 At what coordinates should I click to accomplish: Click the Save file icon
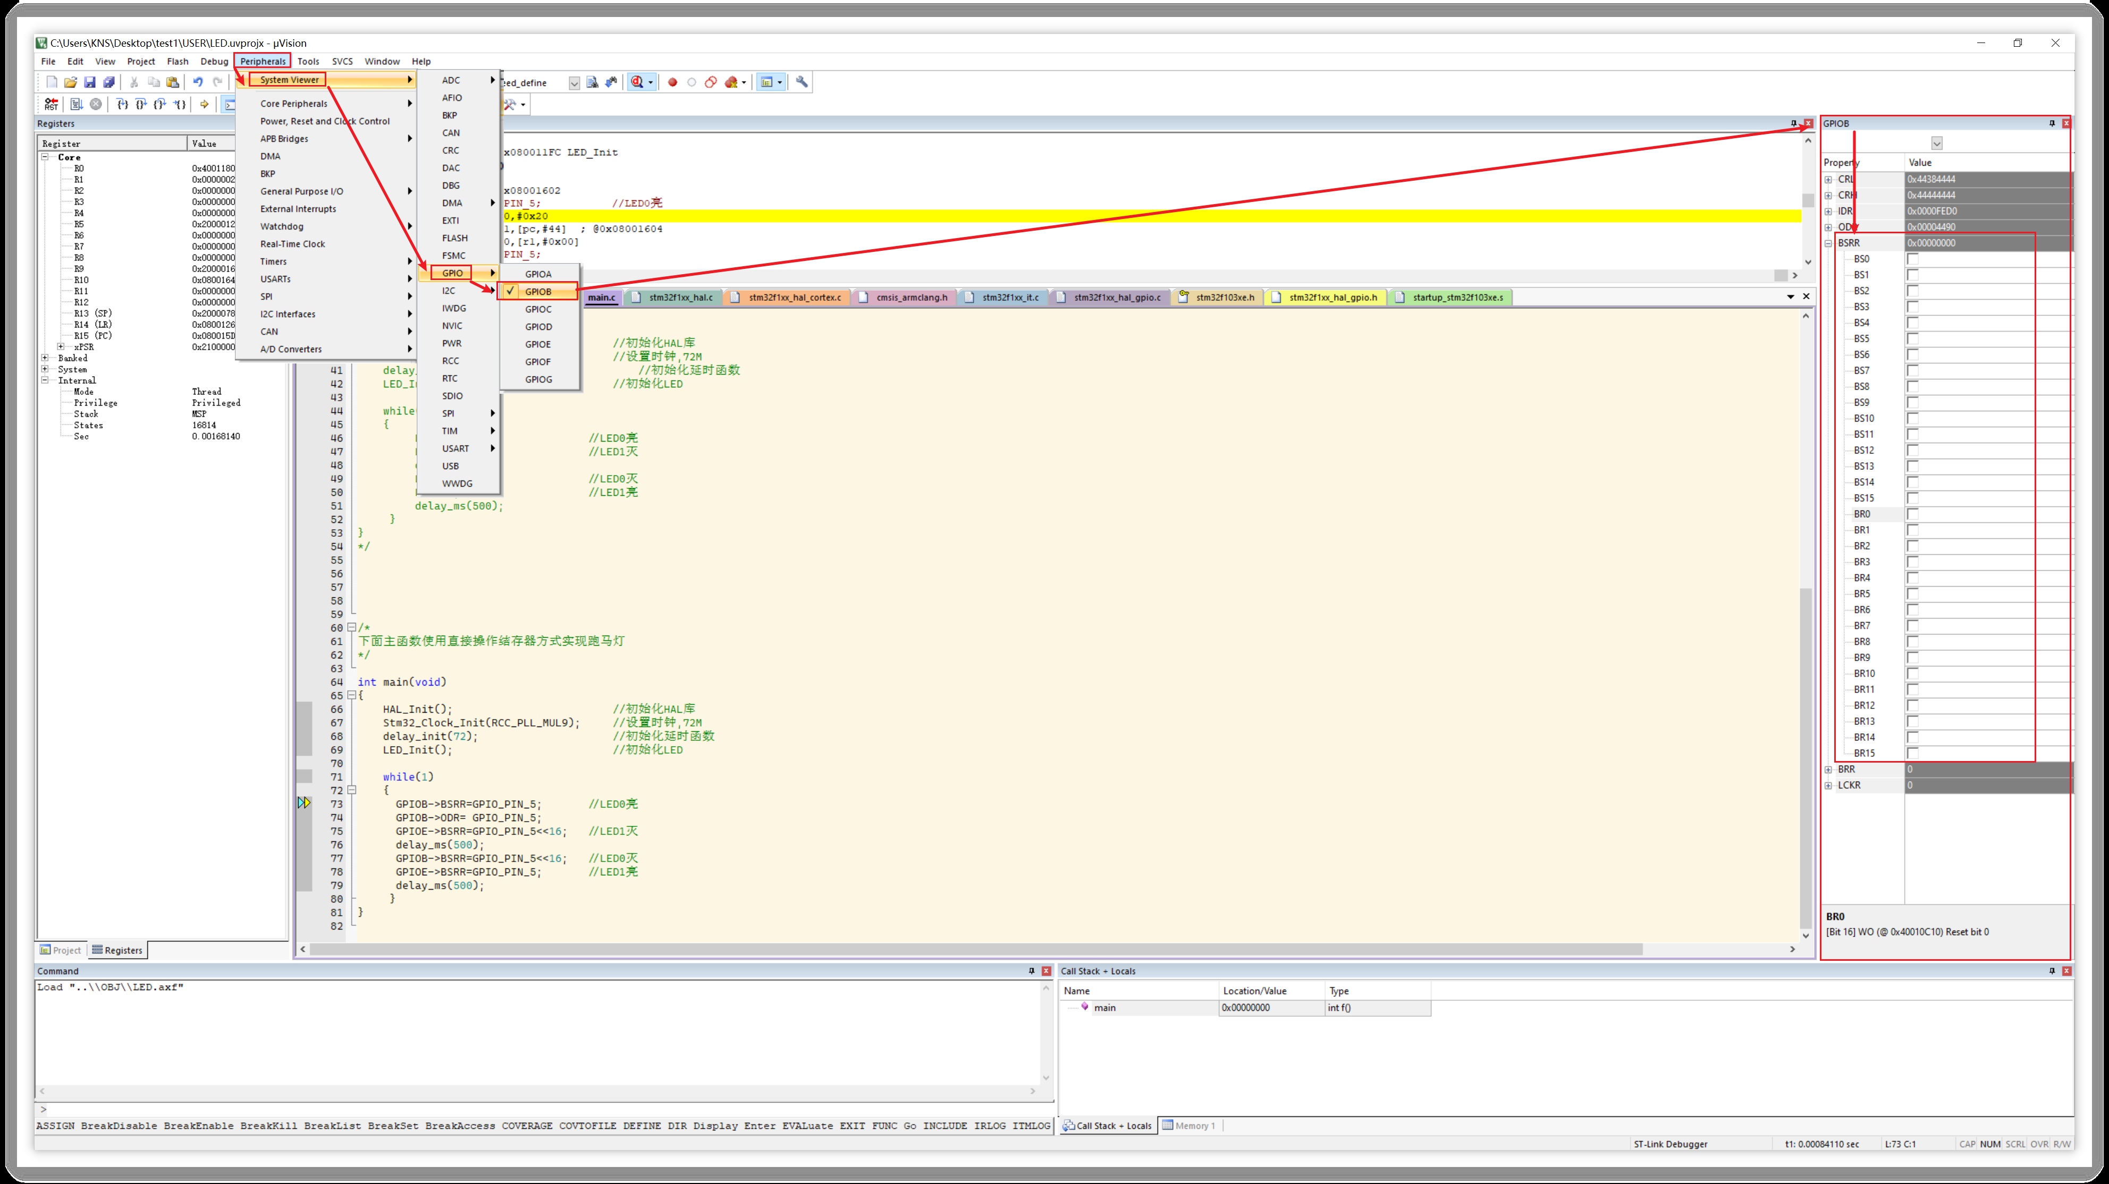(x=90, y=82)
